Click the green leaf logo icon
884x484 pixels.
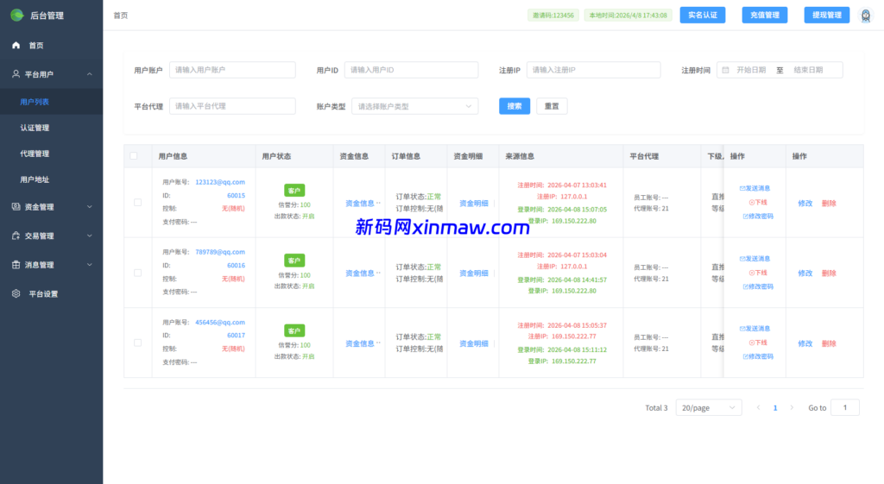17,16
